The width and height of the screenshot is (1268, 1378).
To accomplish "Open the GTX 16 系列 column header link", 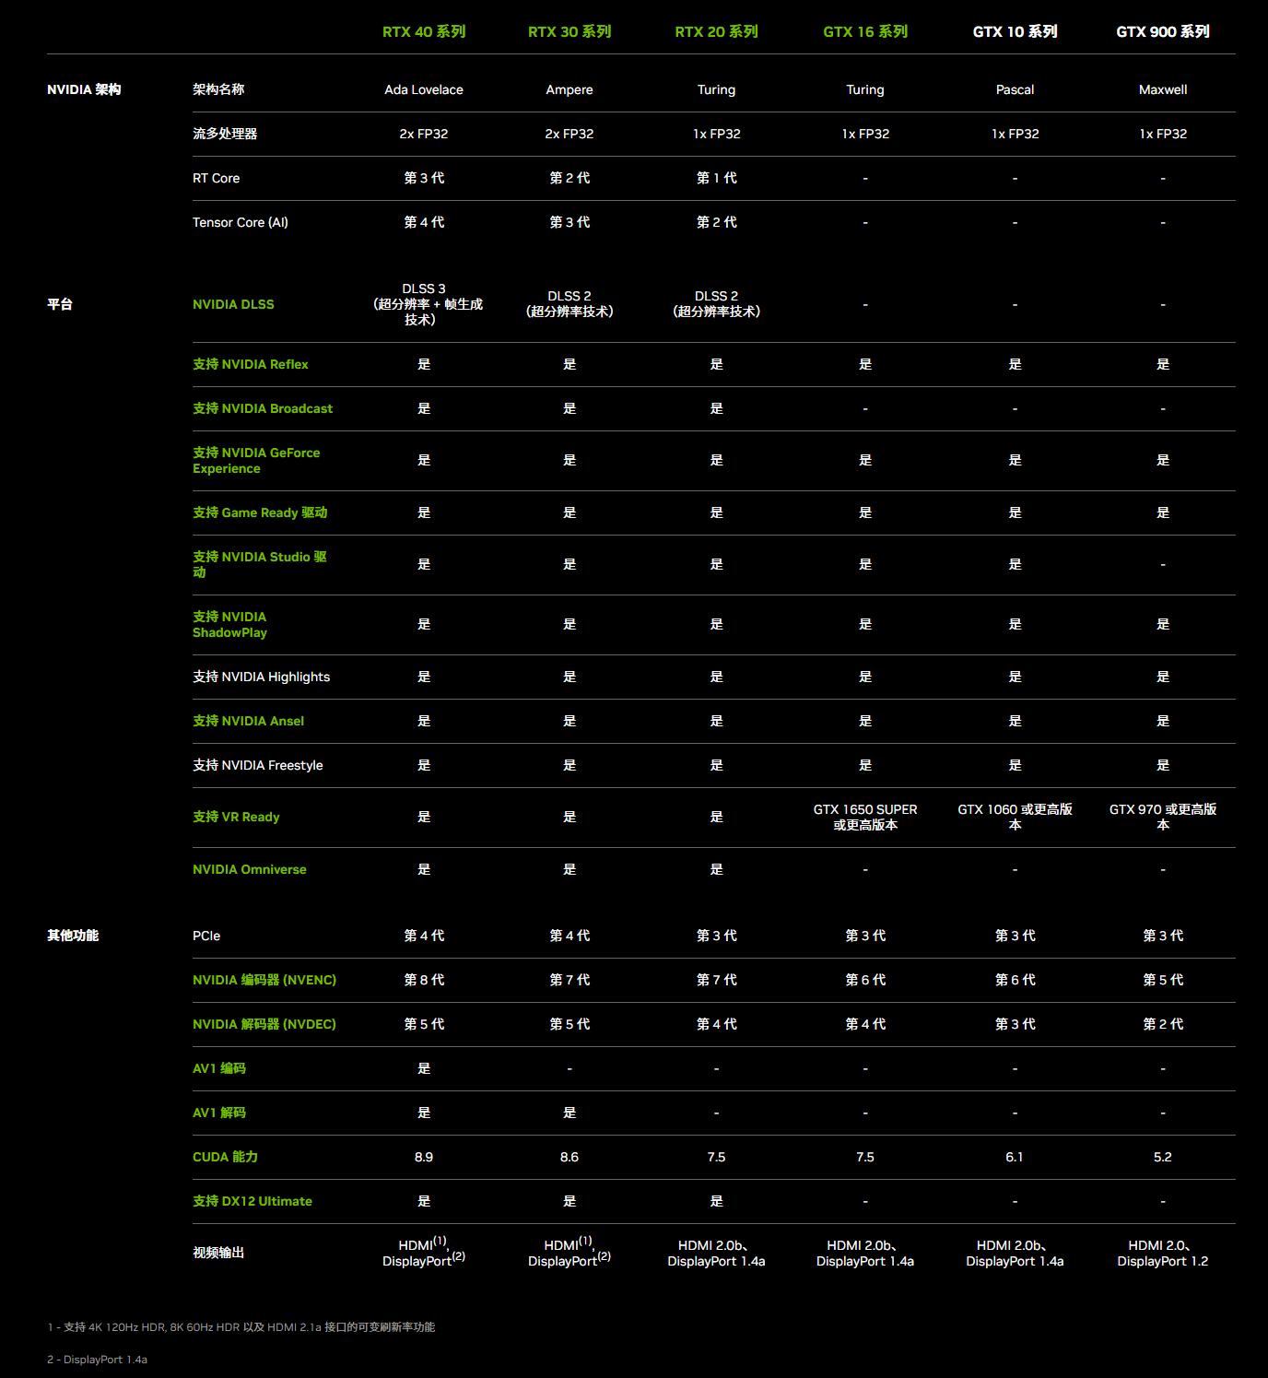I will click(x=865, y=31).
